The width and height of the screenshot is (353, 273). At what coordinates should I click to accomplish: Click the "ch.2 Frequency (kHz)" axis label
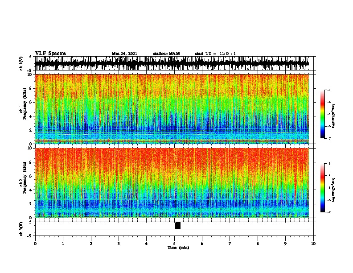23,178
